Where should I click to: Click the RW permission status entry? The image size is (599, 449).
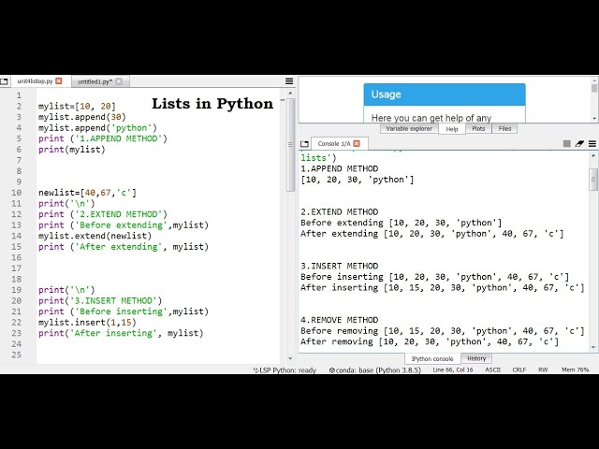543,370
